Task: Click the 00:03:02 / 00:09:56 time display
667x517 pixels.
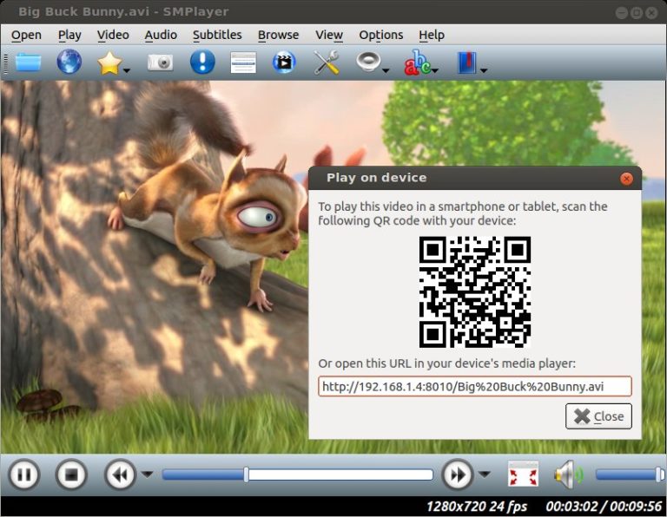Action: point(604,507)
